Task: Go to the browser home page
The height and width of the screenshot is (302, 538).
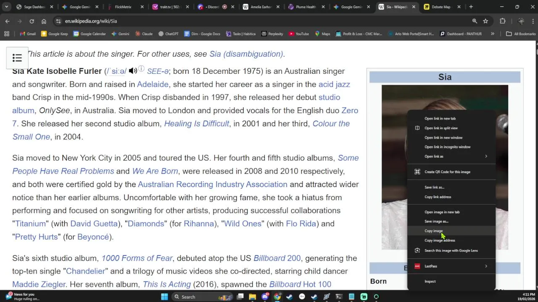Action: tap(44, 21)
